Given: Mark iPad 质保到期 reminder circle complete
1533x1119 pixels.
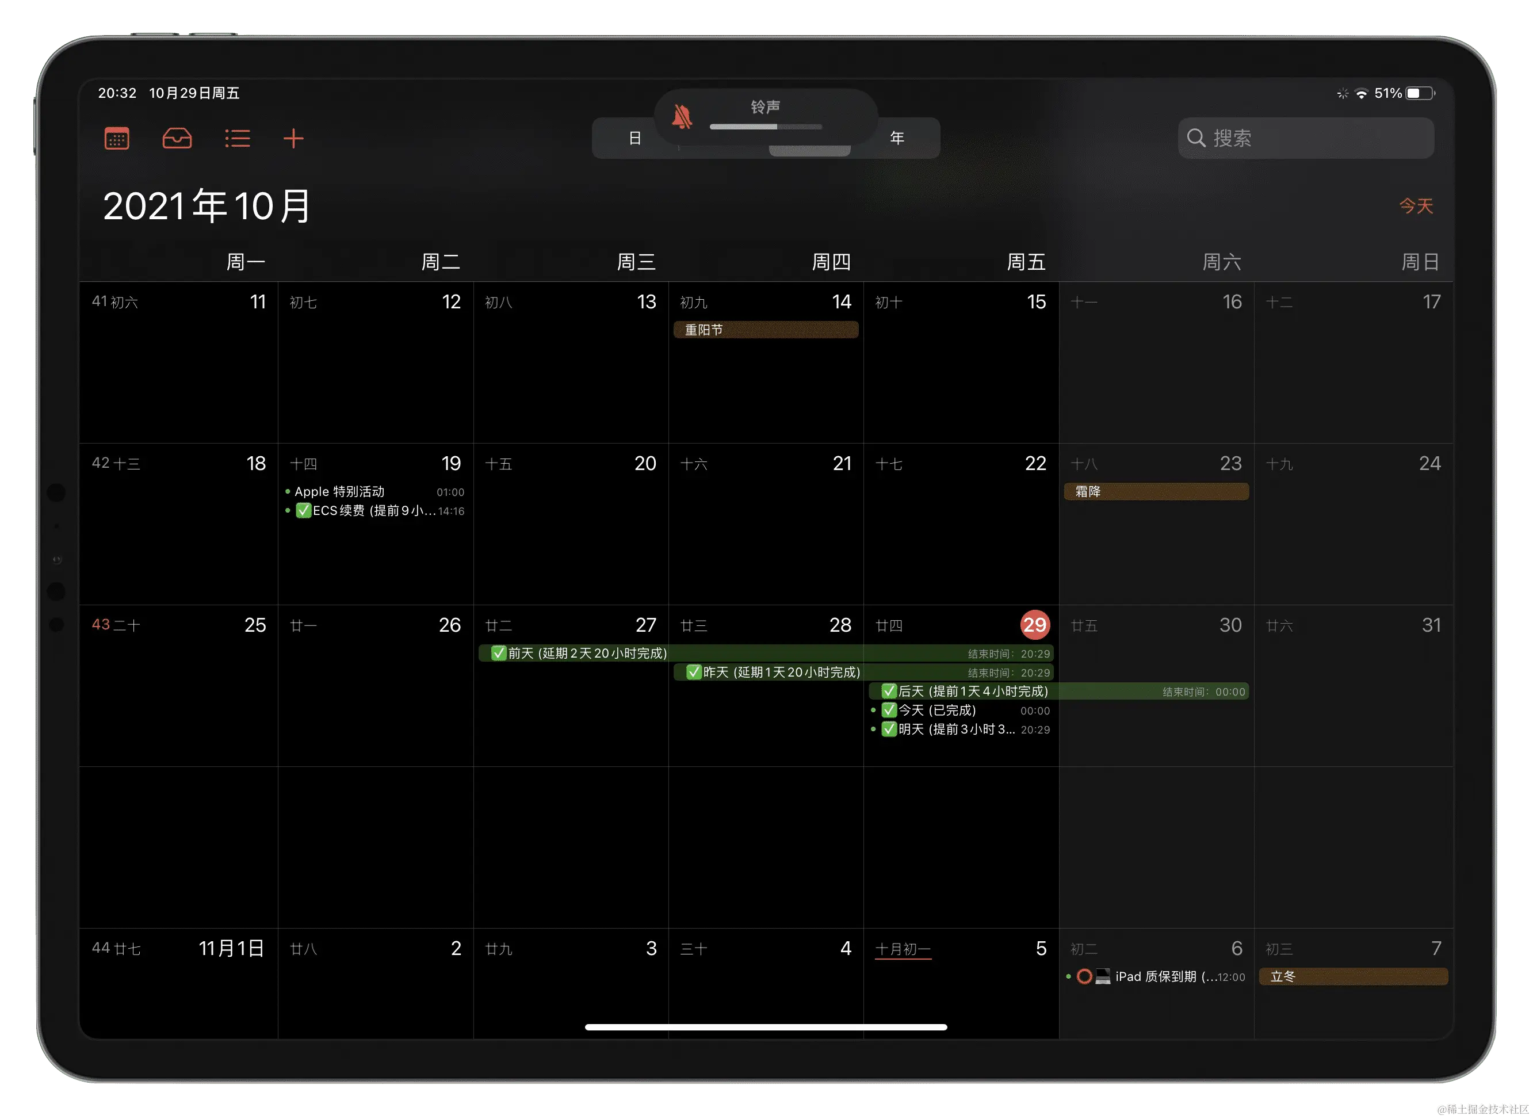Looking at the screenshot, I should pos(1084,976).
